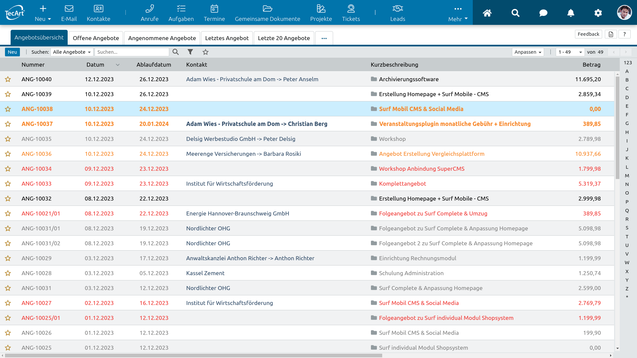
Task: Switch to Letzte 20 Angebote tab
Action: point(284,38)
